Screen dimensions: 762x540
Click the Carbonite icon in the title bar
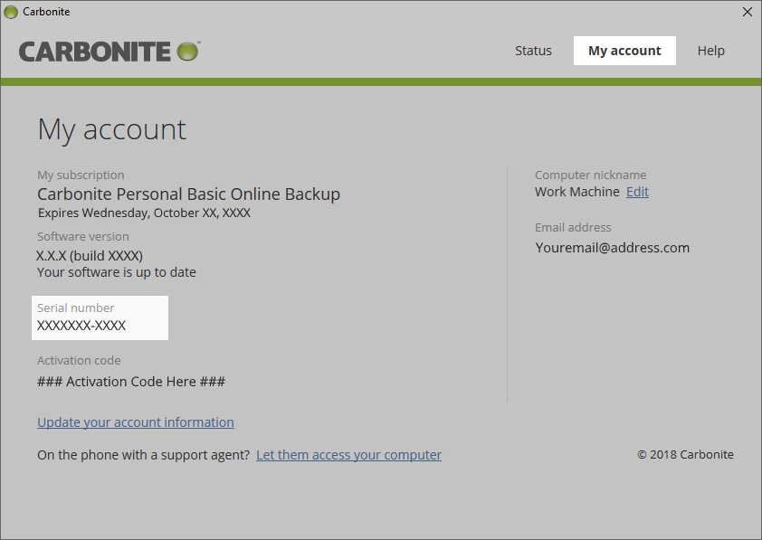12,12
